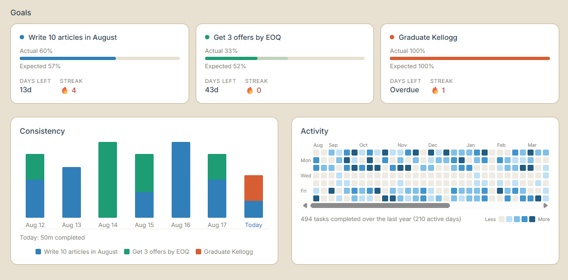Click the 'Overdue' days left value

pyautogui.click(x=405, y=90)
